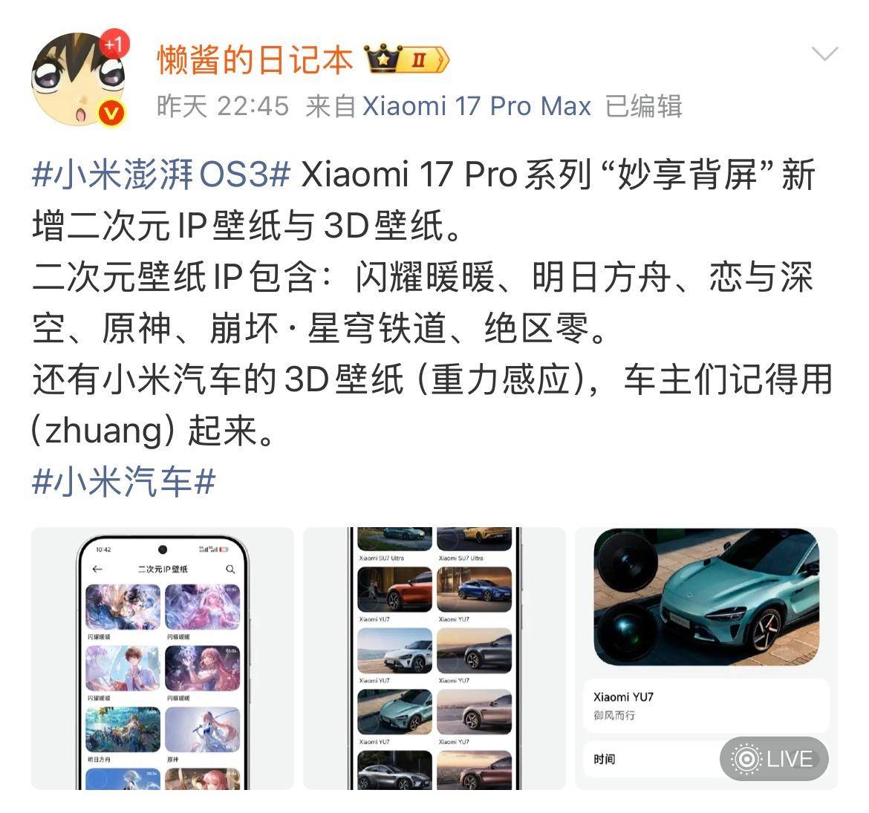Select the orange Xiaomi YU7 wallpaper tile
Viewport: 869px width, 813px height.
(394, 590)
